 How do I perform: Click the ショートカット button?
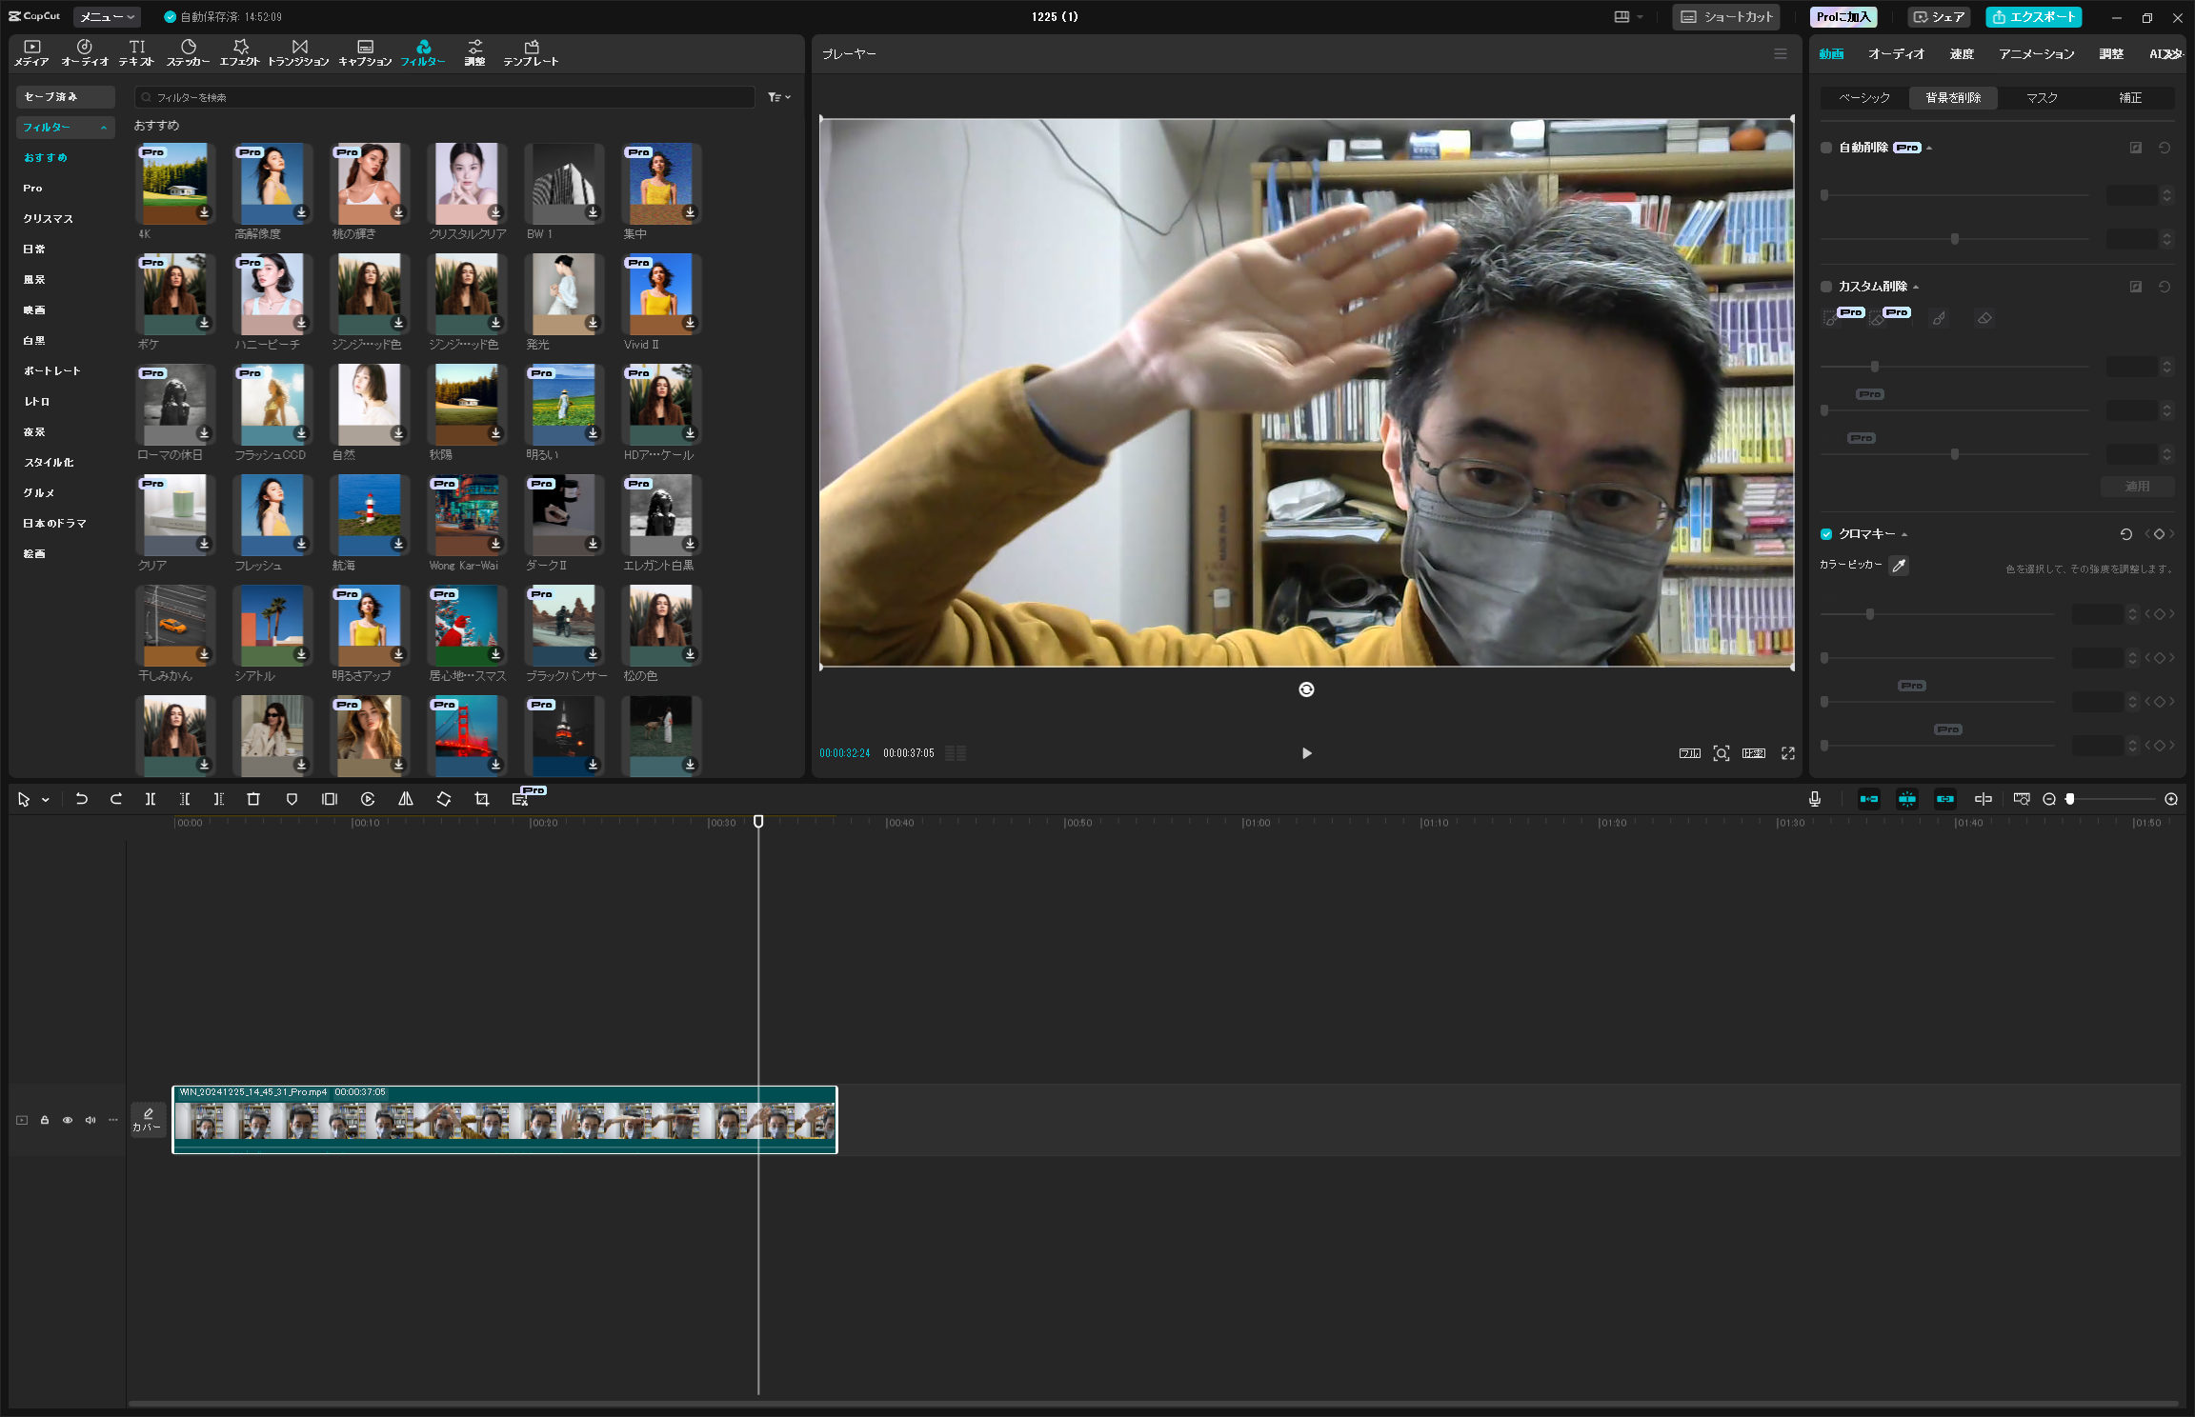pyautogui.click(x=1726, y=17)
